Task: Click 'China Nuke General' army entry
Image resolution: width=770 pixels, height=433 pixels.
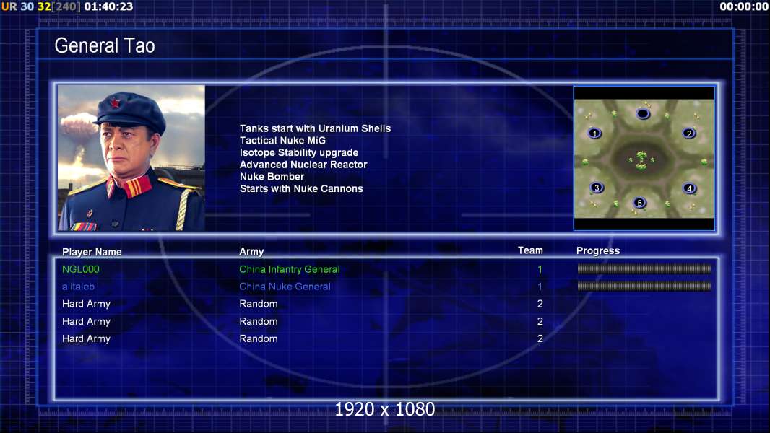Action: pyautogui.click(x=285, y=287)
